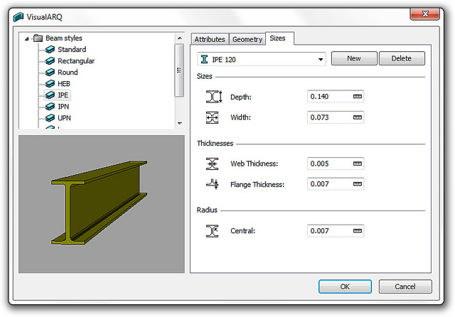455x317 pixels.
Task: Click into the Flange Thickness value field
Action: 329,184
